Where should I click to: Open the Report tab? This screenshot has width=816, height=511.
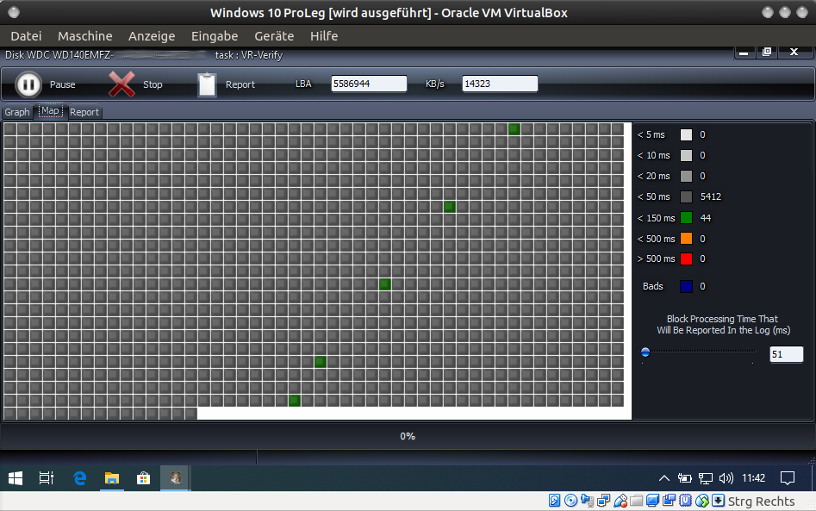[x=84, y=112]
